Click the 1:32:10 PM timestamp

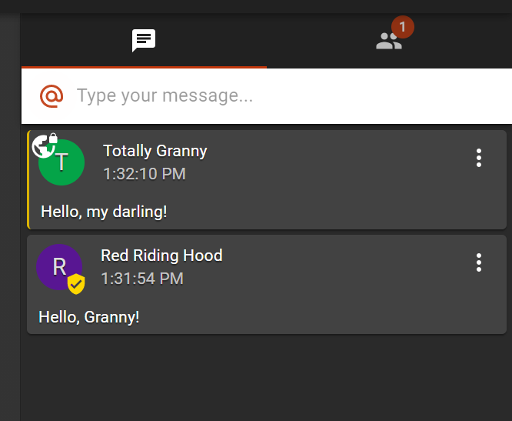145,174
